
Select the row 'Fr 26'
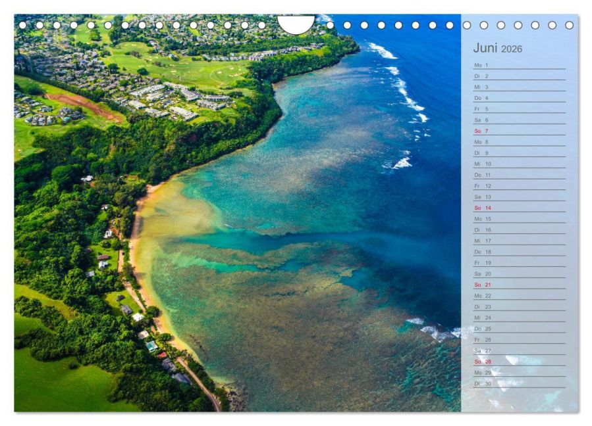click(x=520, y=339)
